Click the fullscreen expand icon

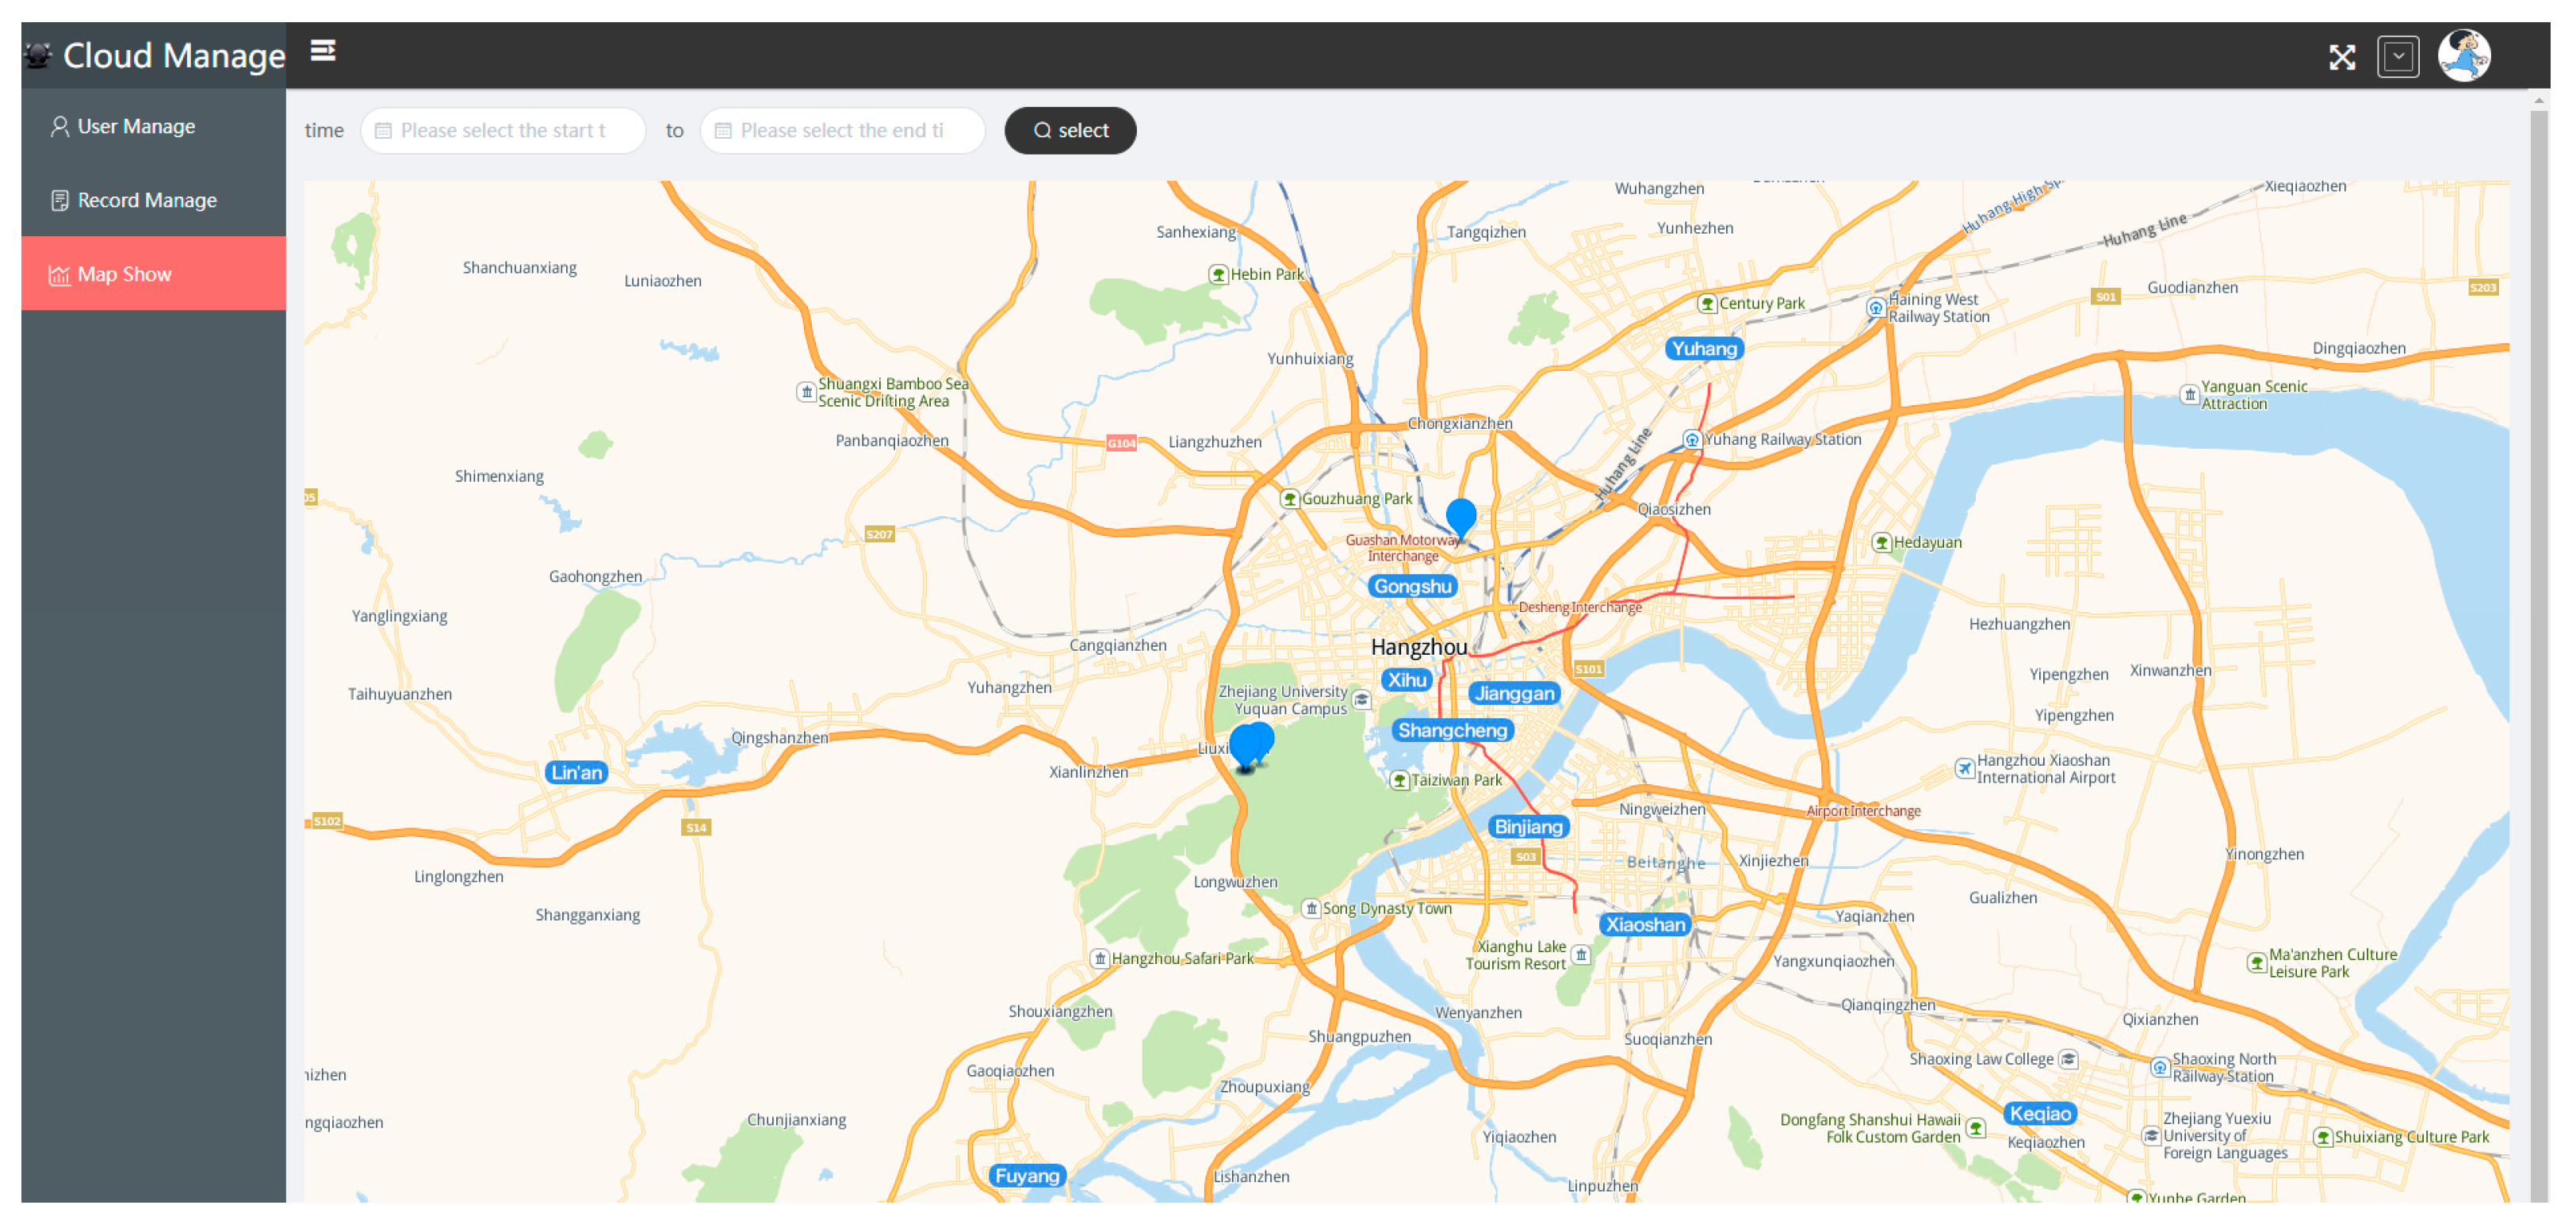pyautogui.click(x=2341, y=57)
